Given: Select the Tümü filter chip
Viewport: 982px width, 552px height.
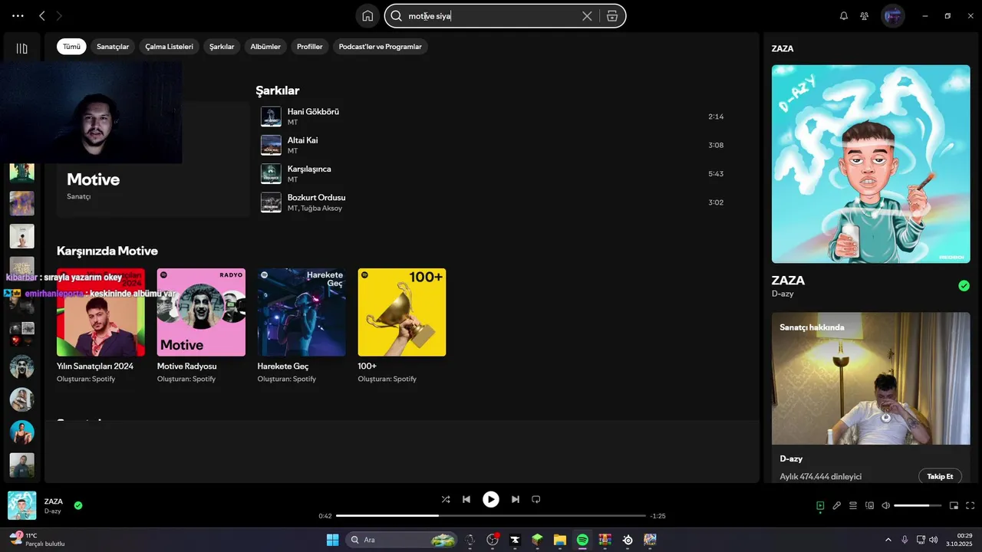Looking at the screenshot, I should 71,47.
